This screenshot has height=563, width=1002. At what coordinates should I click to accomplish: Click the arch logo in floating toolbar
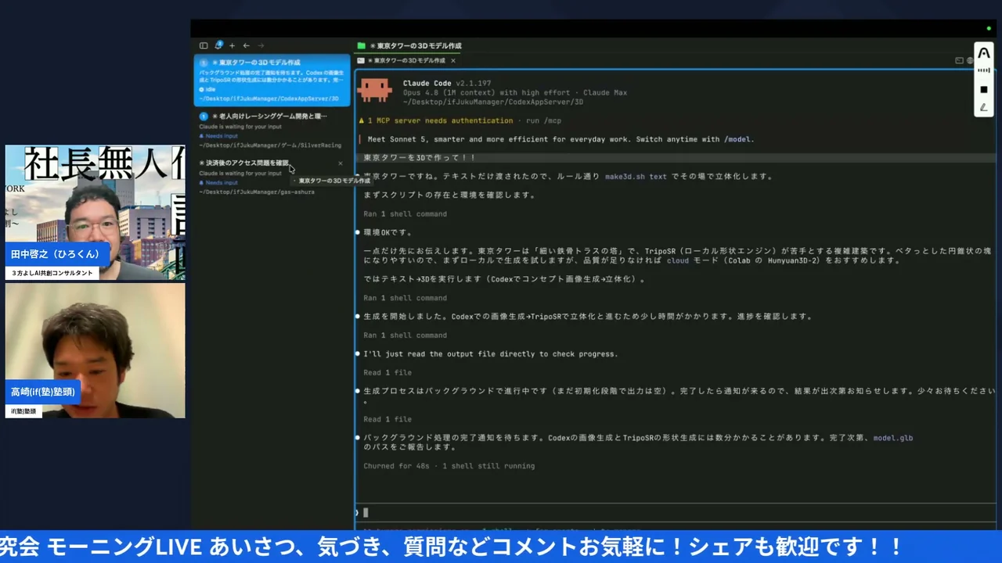tap(984, 52)
